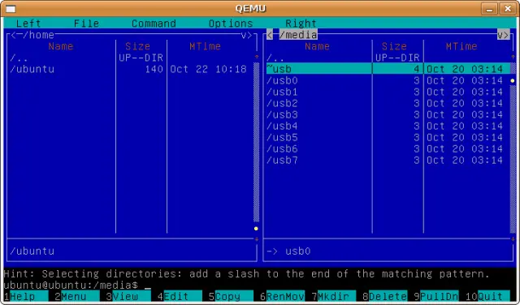Viewport: 520px width, 305px height.
Task: Open the Options menu
Action: 231,24
